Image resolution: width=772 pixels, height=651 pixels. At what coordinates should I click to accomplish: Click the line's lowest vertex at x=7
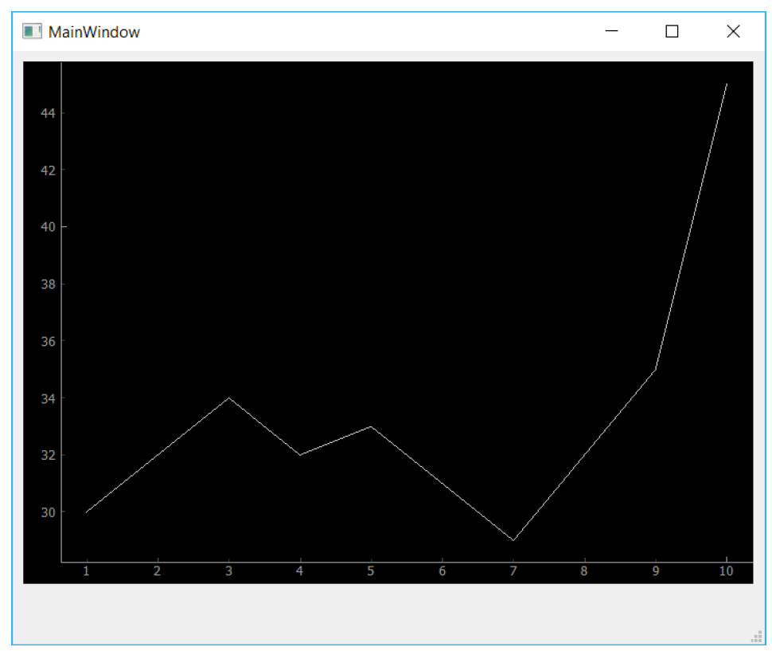pyautogui.click(x=513, y=540)
